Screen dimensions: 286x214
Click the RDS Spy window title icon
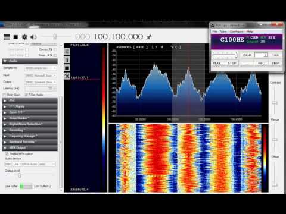(213, 26)
